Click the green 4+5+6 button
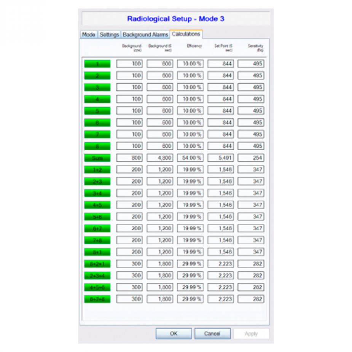352x352 pixels. [x=97, y=287]
